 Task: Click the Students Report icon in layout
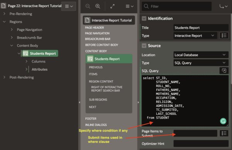pos(90,59)
